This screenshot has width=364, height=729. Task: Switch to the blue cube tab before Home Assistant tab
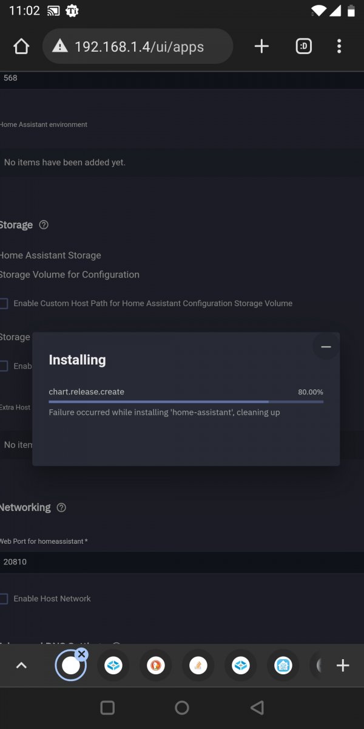(x=241, y=666)
